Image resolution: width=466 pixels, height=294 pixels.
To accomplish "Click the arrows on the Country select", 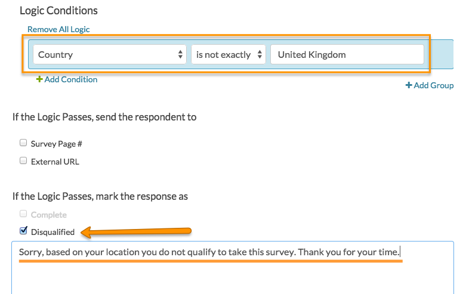I will (181, 55).
